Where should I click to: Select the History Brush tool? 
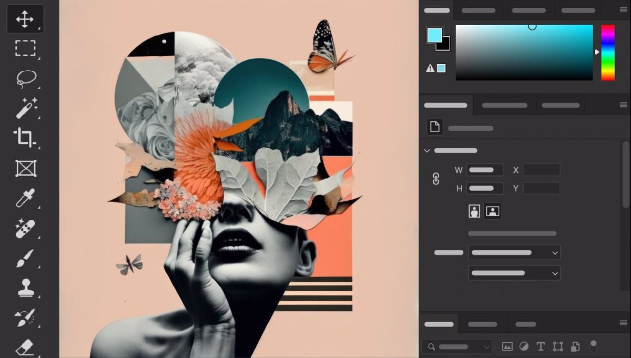point(25,318)
